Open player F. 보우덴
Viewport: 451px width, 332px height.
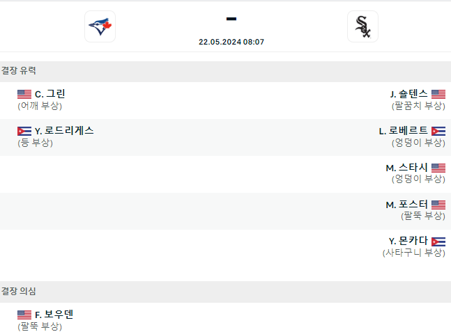pos(54,315)
